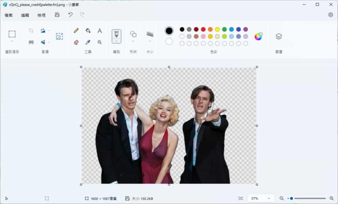Open the Edit menu
Image resolution: width=338 pixels, height=204 pixels.
click(x=25, y=15)
